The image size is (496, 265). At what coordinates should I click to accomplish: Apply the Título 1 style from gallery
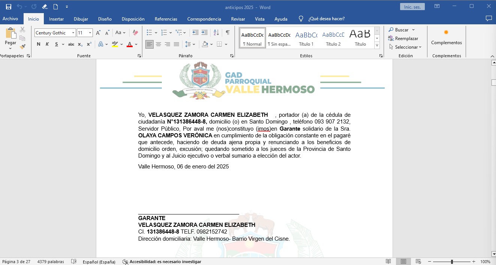point(306,38)
